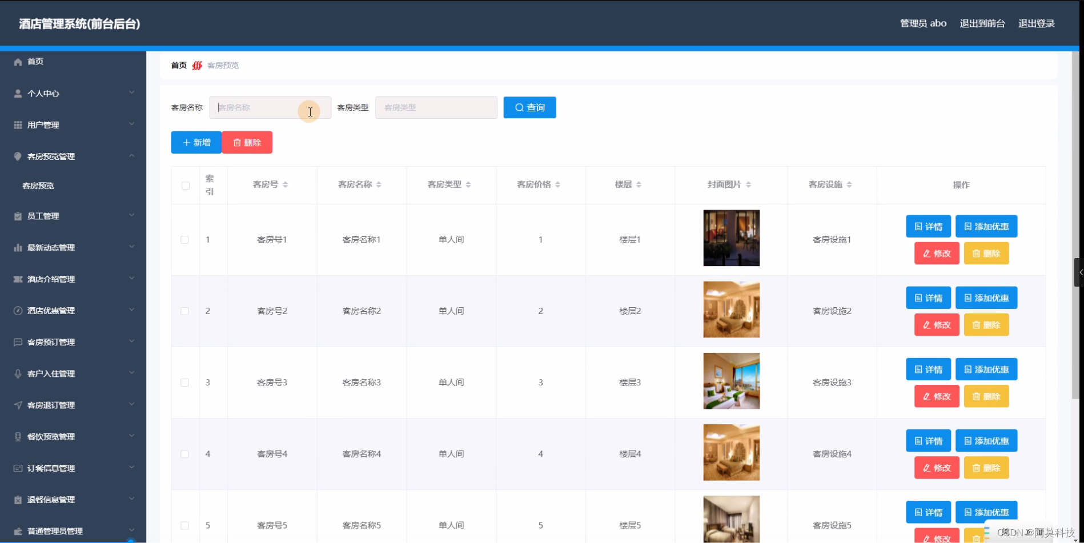Click the 客房名称 search input field
This screenshot has height=543, width=1084.
click(270, 107)
